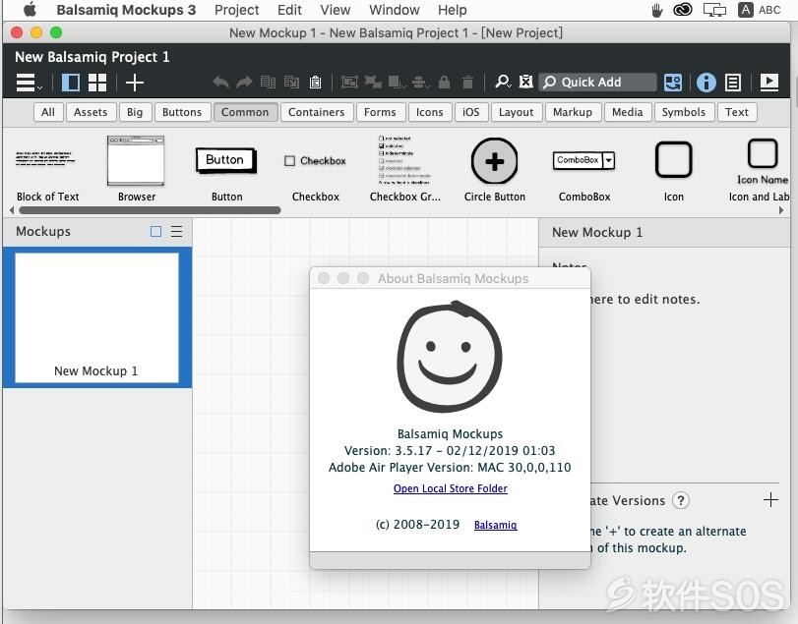Select the Buttons library category
The height and width of the screenshot is (624, 798).
point(182,112)
